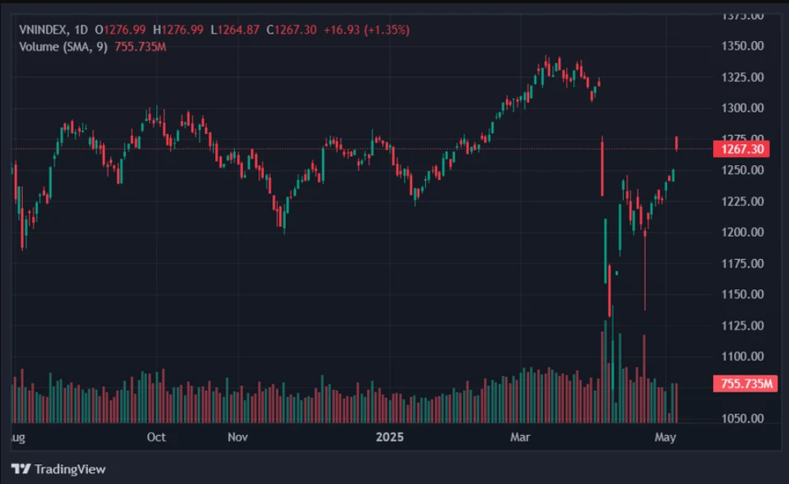The width and height of the screenshot is (789, 484).
Task: Click the 1225.00 price axis label
Action: [x=742, y=201]
